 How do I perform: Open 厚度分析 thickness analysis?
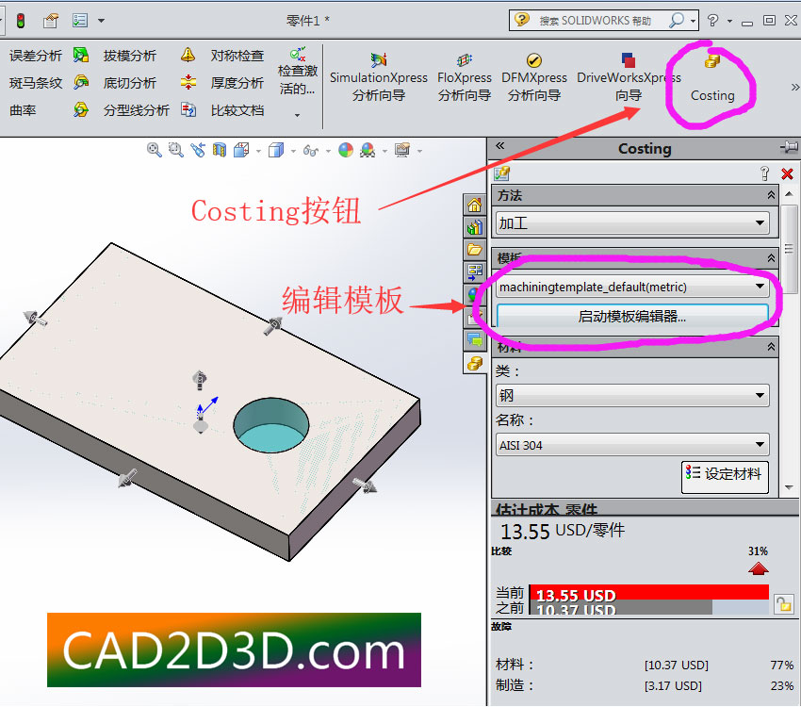[x=222, y=82]
